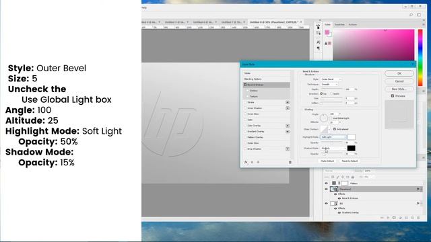
Task: Open the Properties sliders panel icon
Action: click(x=319, y=33)
